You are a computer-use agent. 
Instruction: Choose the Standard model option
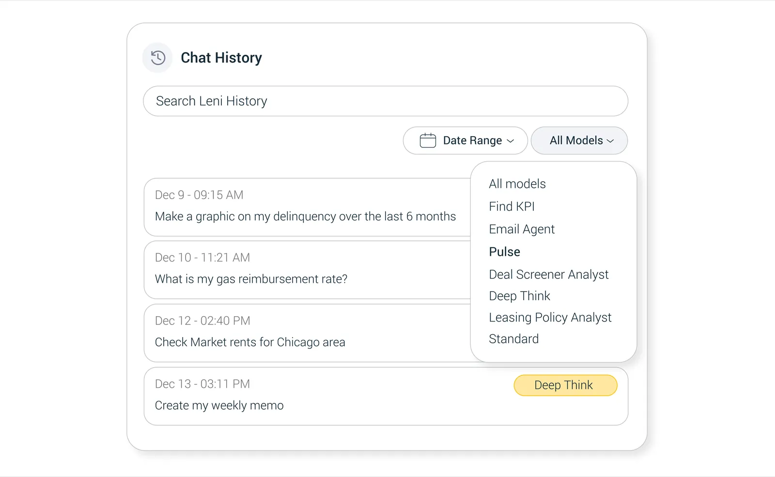(513, 339)
